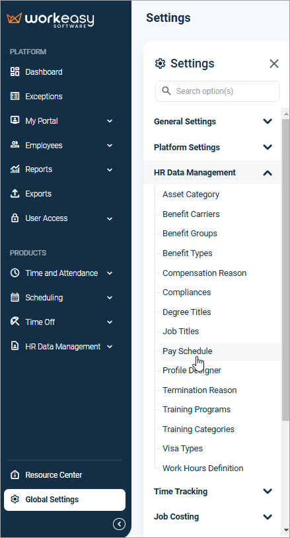Click the User Access lock icon

tap(15, 218)
